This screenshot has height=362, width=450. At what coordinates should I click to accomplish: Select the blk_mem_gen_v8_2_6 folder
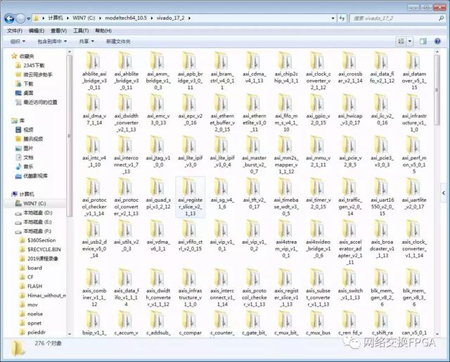pyautogui.click(x=382, y=287)
